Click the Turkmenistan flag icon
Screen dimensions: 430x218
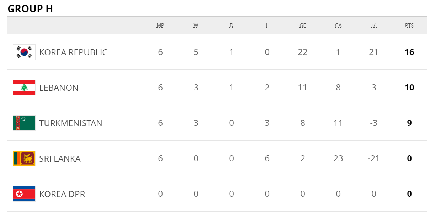pyautogui.click(x=24, y=123)
